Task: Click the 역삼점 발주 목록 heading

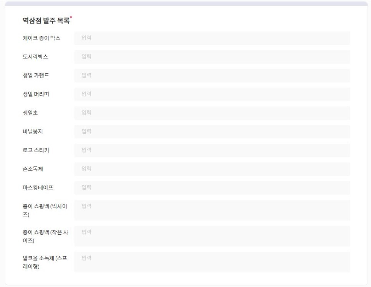Action: click(46, 20)
